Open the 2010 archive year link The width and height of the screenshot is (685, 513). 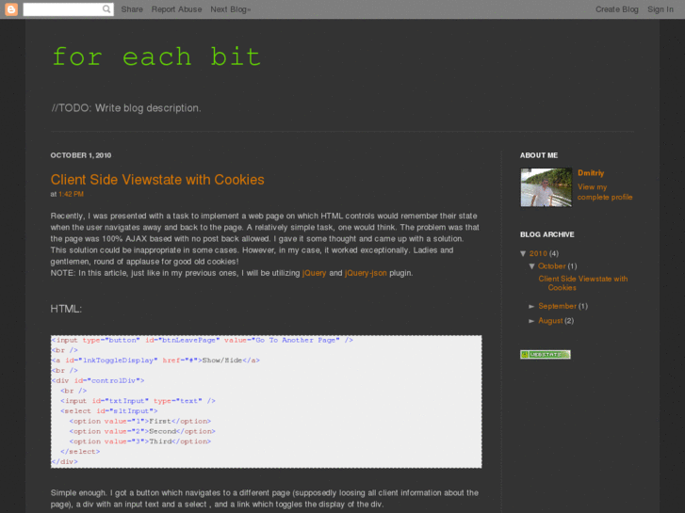point(538,253)
